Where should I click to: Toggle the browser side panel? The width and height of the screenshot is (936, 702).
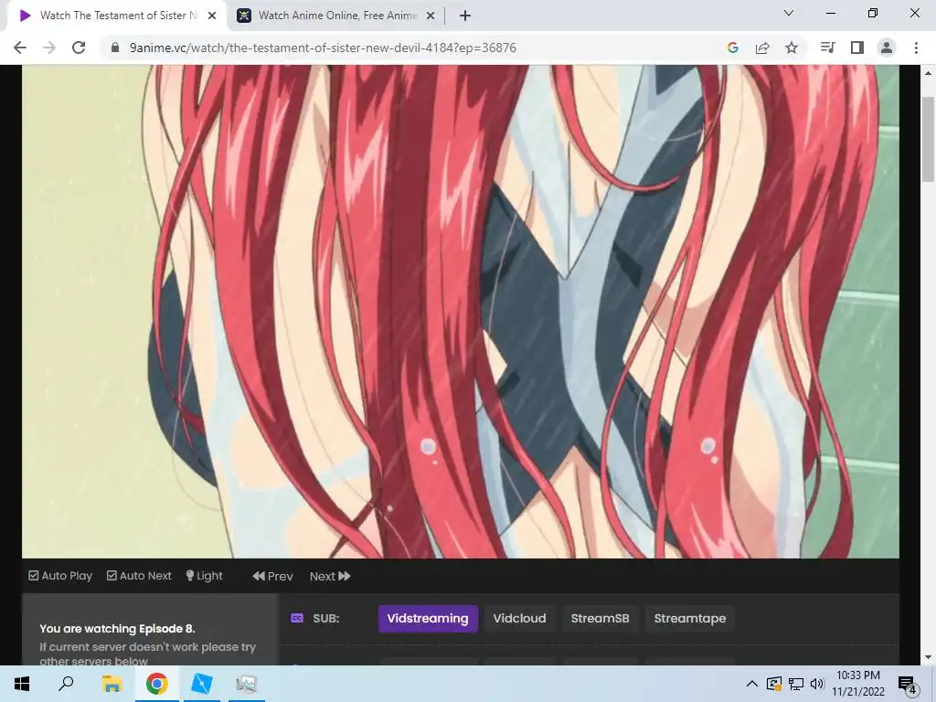click(x=857, y=48)
